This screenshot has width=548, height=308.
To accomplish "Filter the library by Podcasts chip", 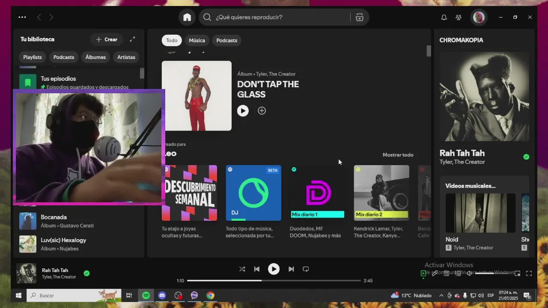I will (x=64, y=57).
